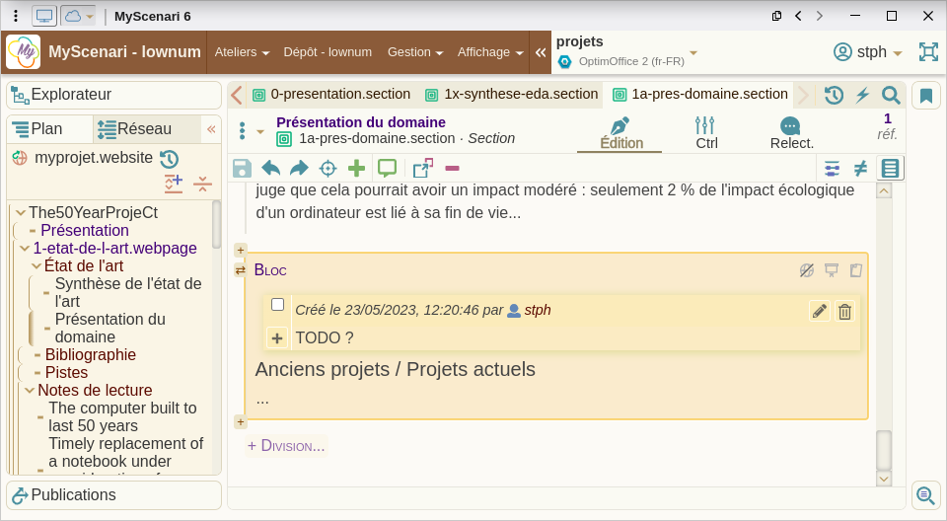Click the bookmark icon in right panel
The image size is (947, 521).
click(x=926, y=96)
